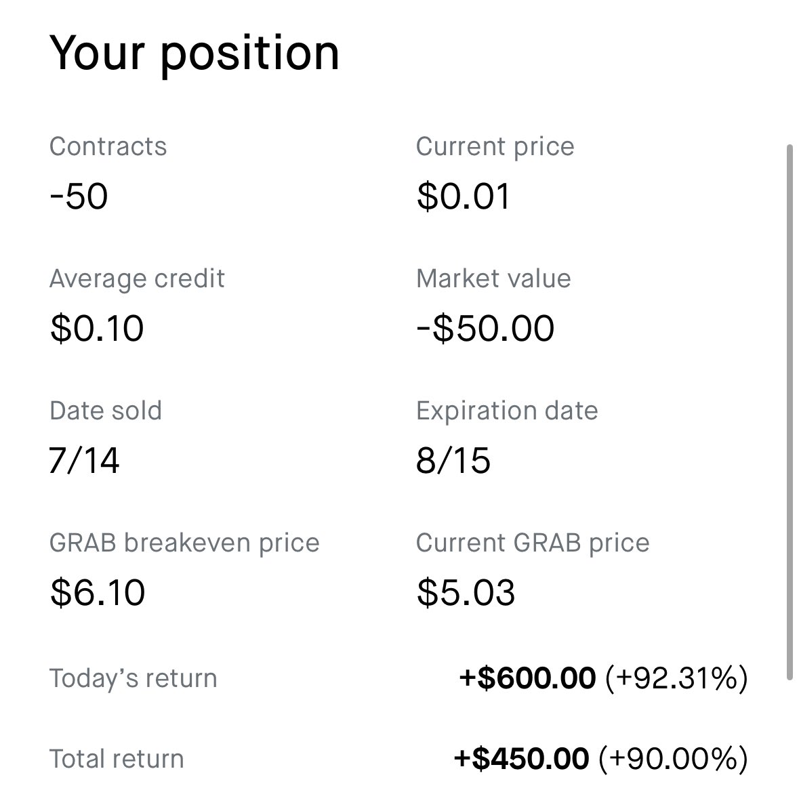Click the Average credit label
Viewport: 799px width, 809px height.
137,279
